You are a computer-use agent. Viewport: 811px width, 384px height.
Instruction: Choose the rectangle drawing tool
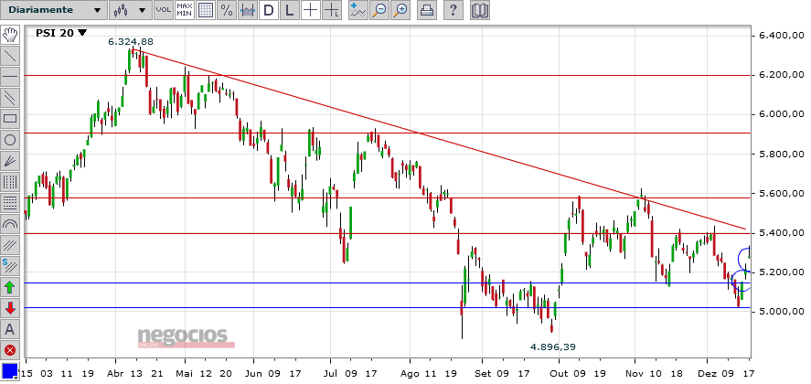tap(10, 119)
